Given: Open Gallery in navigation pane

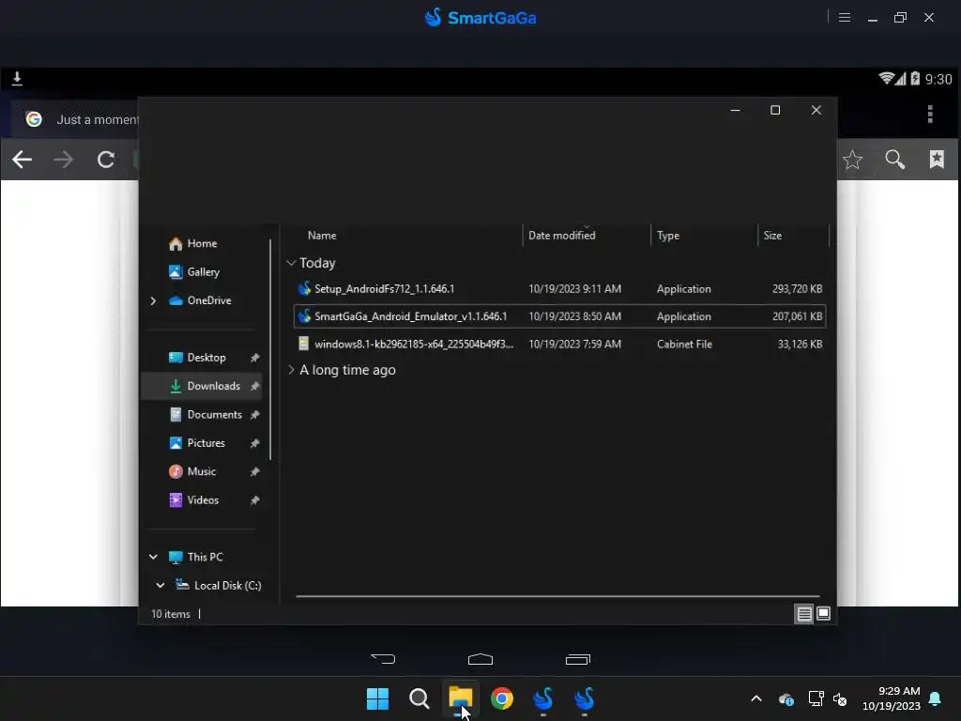Looking at the screenshot, I should click(193, 271).
